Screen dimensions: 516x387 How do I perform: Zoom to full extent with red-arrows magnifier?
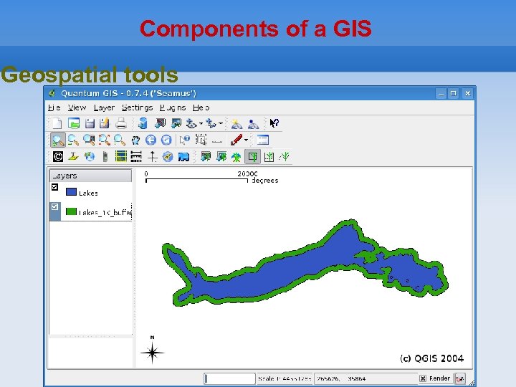(x=105, y=140)
